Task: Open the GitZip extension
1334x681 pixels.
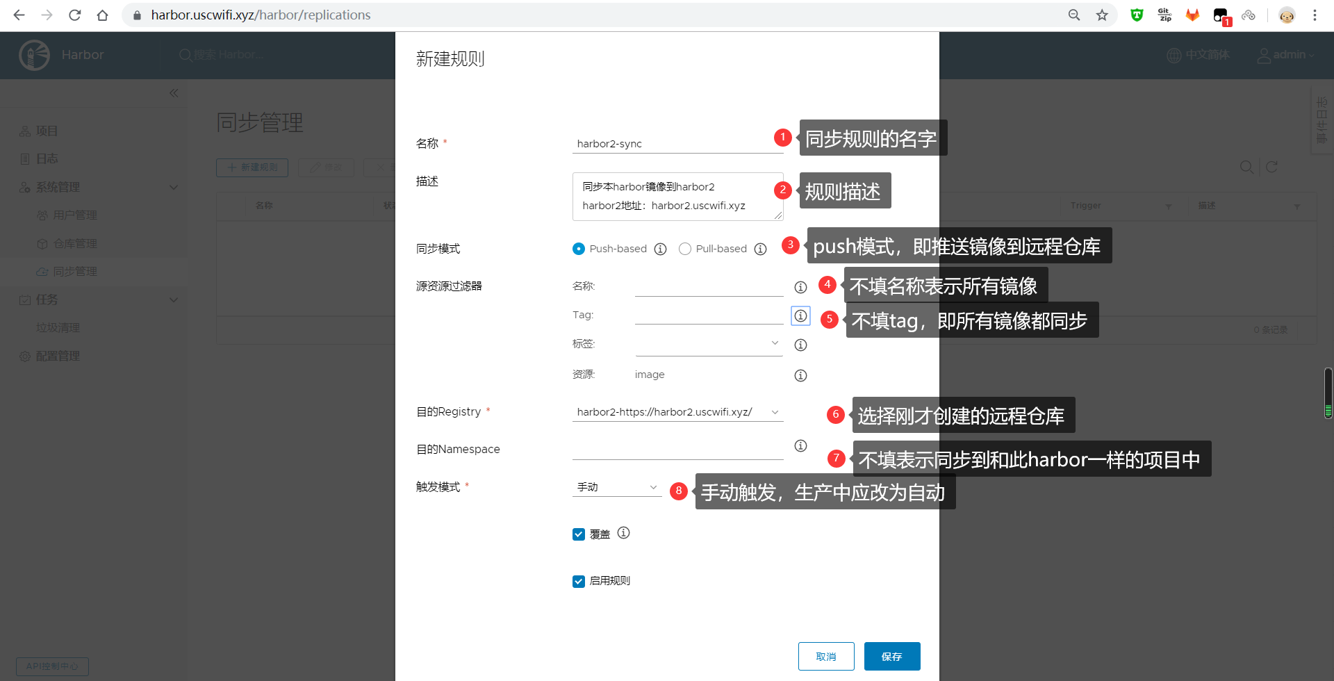Action: (1164, 15)
